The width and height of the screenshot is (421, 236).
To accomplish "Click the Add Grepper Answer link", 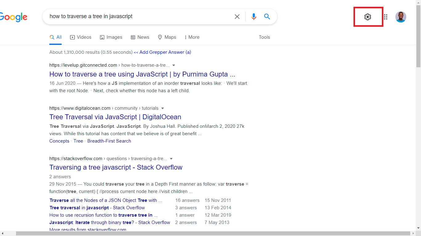I will (162, 52).
